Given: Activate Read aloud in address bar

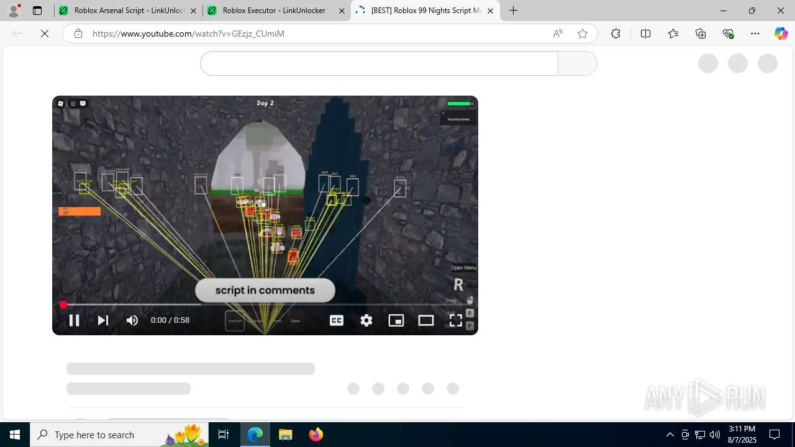Looking at the screenshot, I should click(558, 34).
